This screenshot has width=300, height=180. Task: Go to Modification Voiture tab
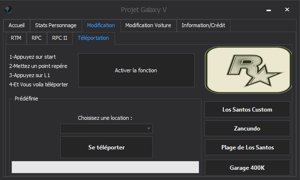pos(148,25)
